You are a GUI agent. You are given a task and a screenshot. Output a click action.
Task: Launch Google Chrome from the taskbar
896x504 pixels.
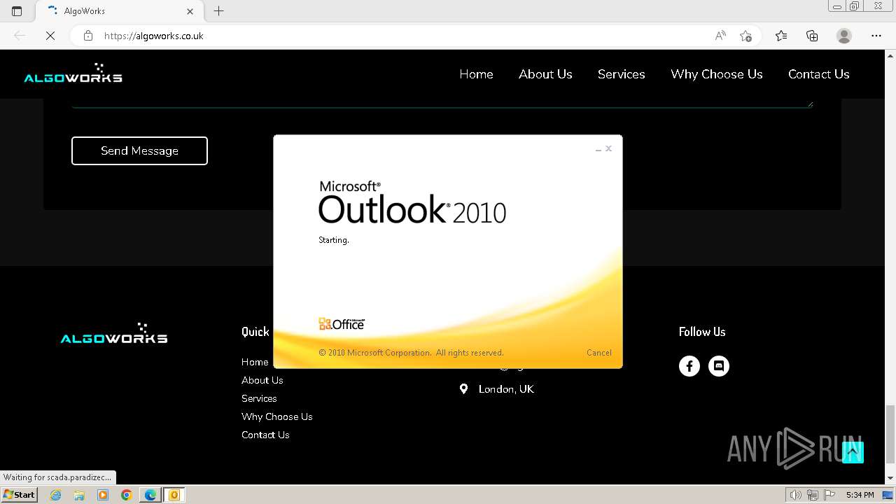point(126,495)
